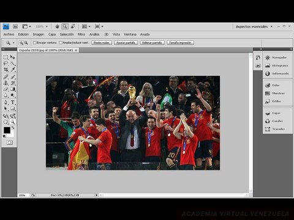The image size is (294, 220).
Task: Select the Eyedropper tool
Action: coord(13,70)
